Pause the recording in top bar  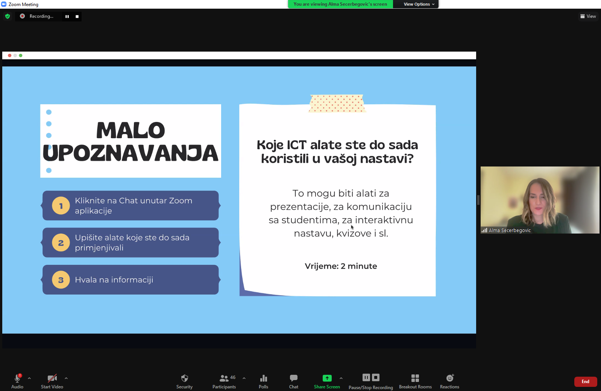(67, 17)
